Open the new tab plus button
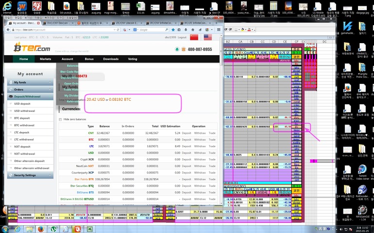The image size is (374, 233). (216, 23)
